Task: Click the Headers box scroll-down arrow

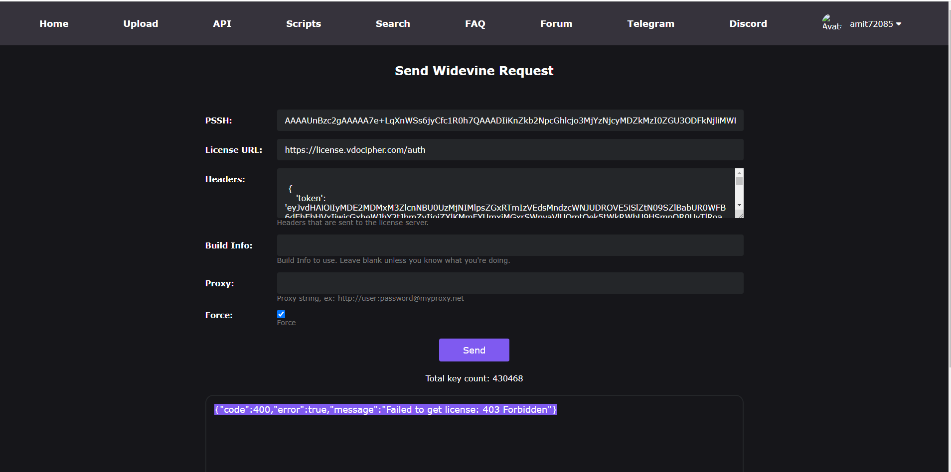Action: click(x=739, y=205)
